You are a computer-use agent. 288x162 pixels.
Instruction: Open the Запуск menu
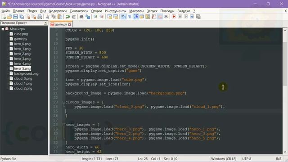coord(152,11)
